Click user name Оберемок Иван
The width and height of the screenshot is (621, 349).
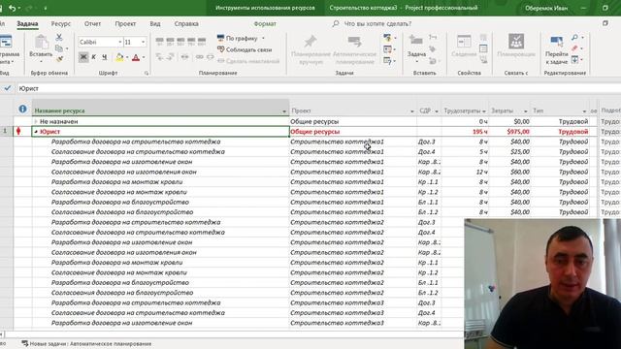coord(546,8)
